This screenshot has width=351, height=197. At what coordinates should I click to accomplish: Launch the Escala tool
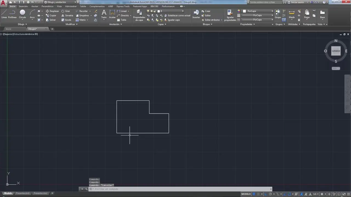[x=66, y=20]
